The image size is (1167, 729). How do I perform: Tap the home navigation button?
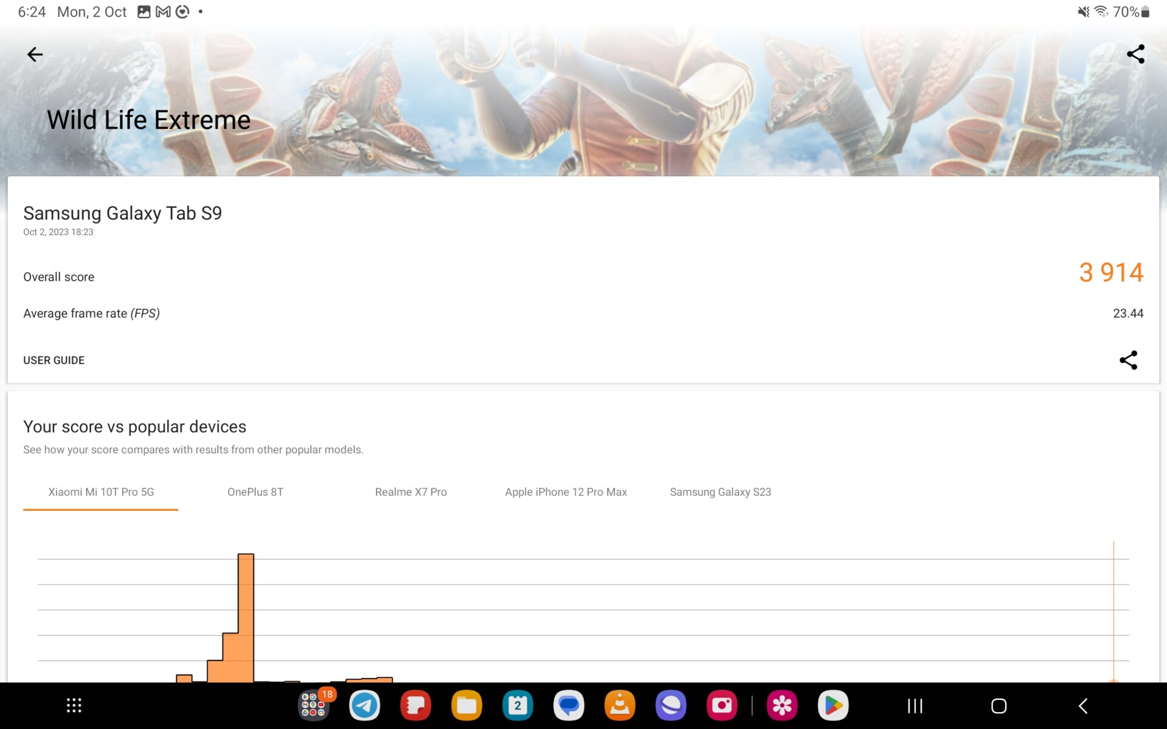click(999, 706)
